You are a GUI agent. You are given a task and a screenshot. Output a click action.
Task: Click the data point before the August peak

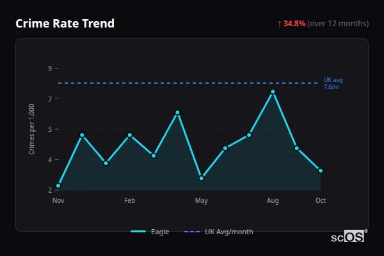(x=249, y=135)
